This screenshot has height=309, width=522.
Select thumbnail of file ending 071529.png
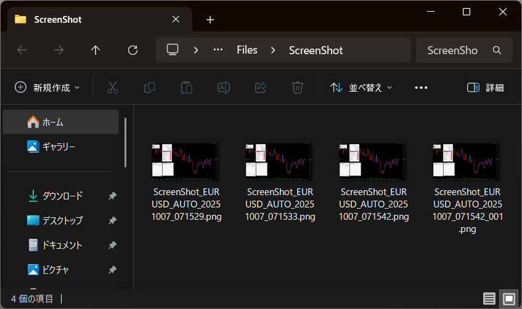click(x=187, y=161)
